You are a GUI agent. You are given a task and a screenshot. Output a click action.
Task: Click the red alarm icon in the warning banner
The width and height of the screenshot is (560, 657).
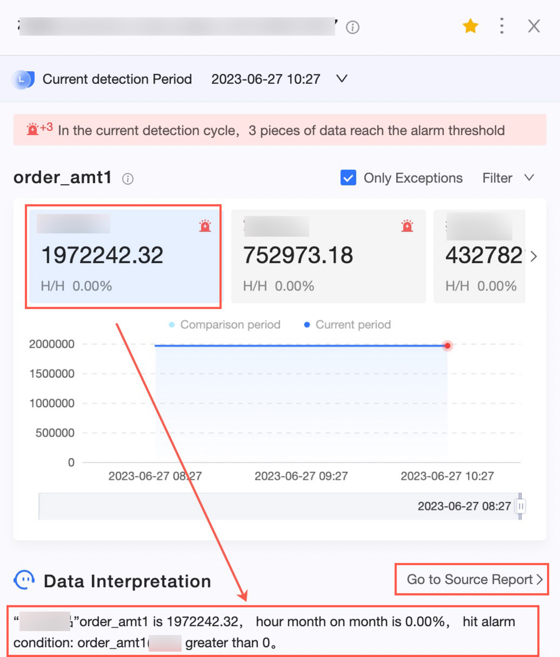click(33, 129)
